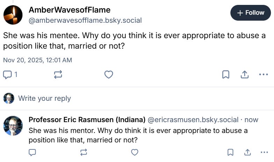Image resolution: width=274 pixels, height=162 pixels.
Task: Open Professor Eric Rasmusen's profile avatar
Action: point(13,126)
